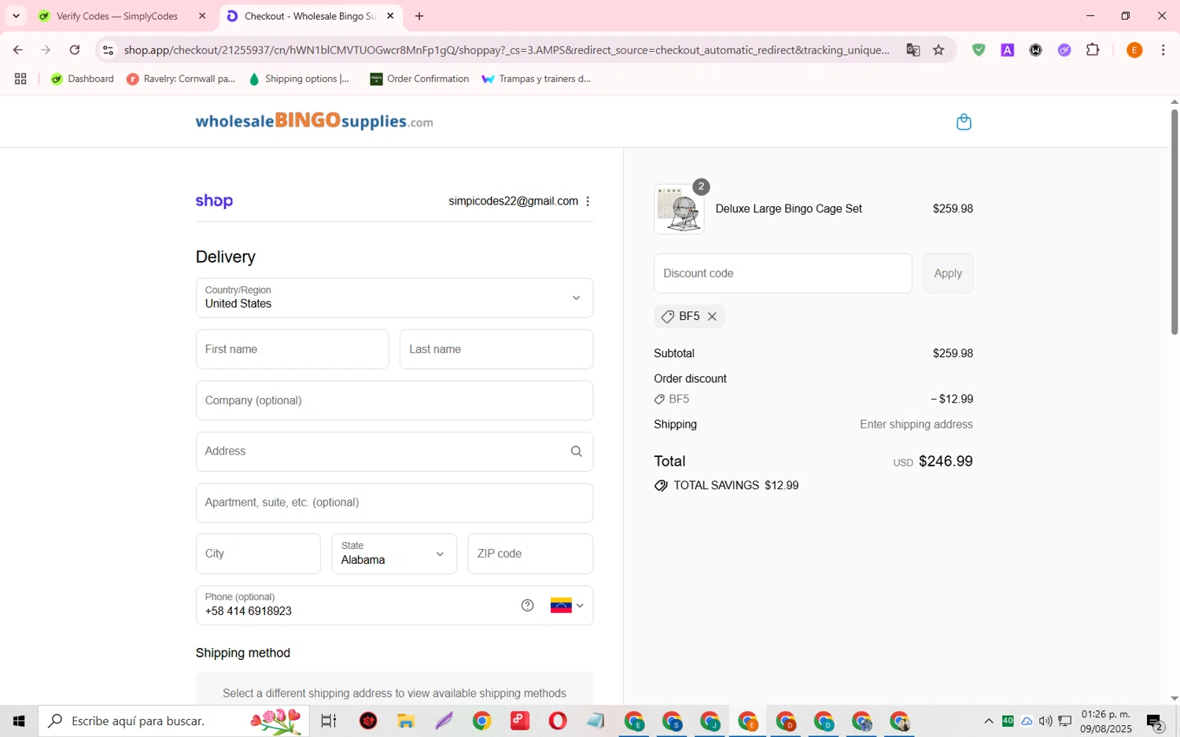Open the Dashboard bookmark

(x=83, y=79)
